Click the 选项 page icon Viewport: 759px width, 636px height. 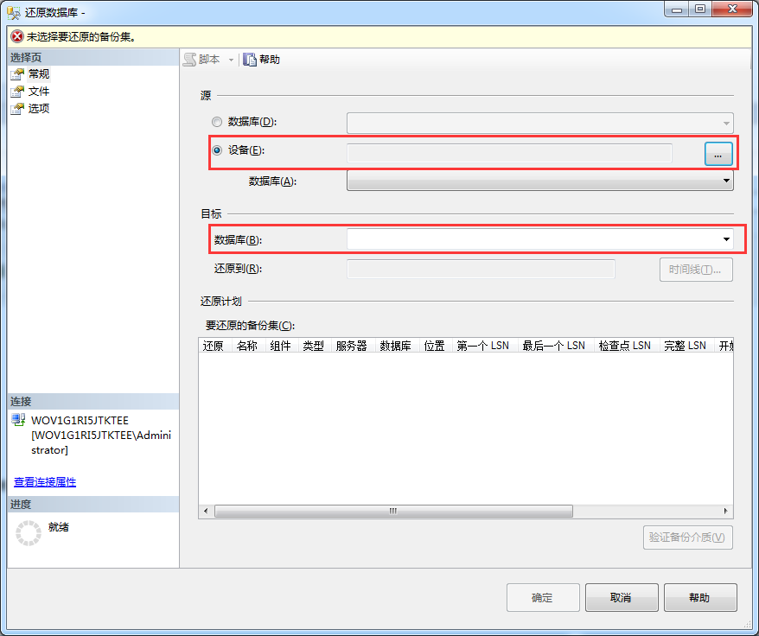[17, 109]
